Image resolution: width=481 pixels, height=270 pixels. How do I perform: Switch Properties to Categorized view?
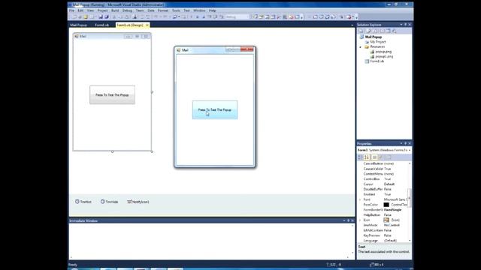pyautogui.click(x=361, y=157)
